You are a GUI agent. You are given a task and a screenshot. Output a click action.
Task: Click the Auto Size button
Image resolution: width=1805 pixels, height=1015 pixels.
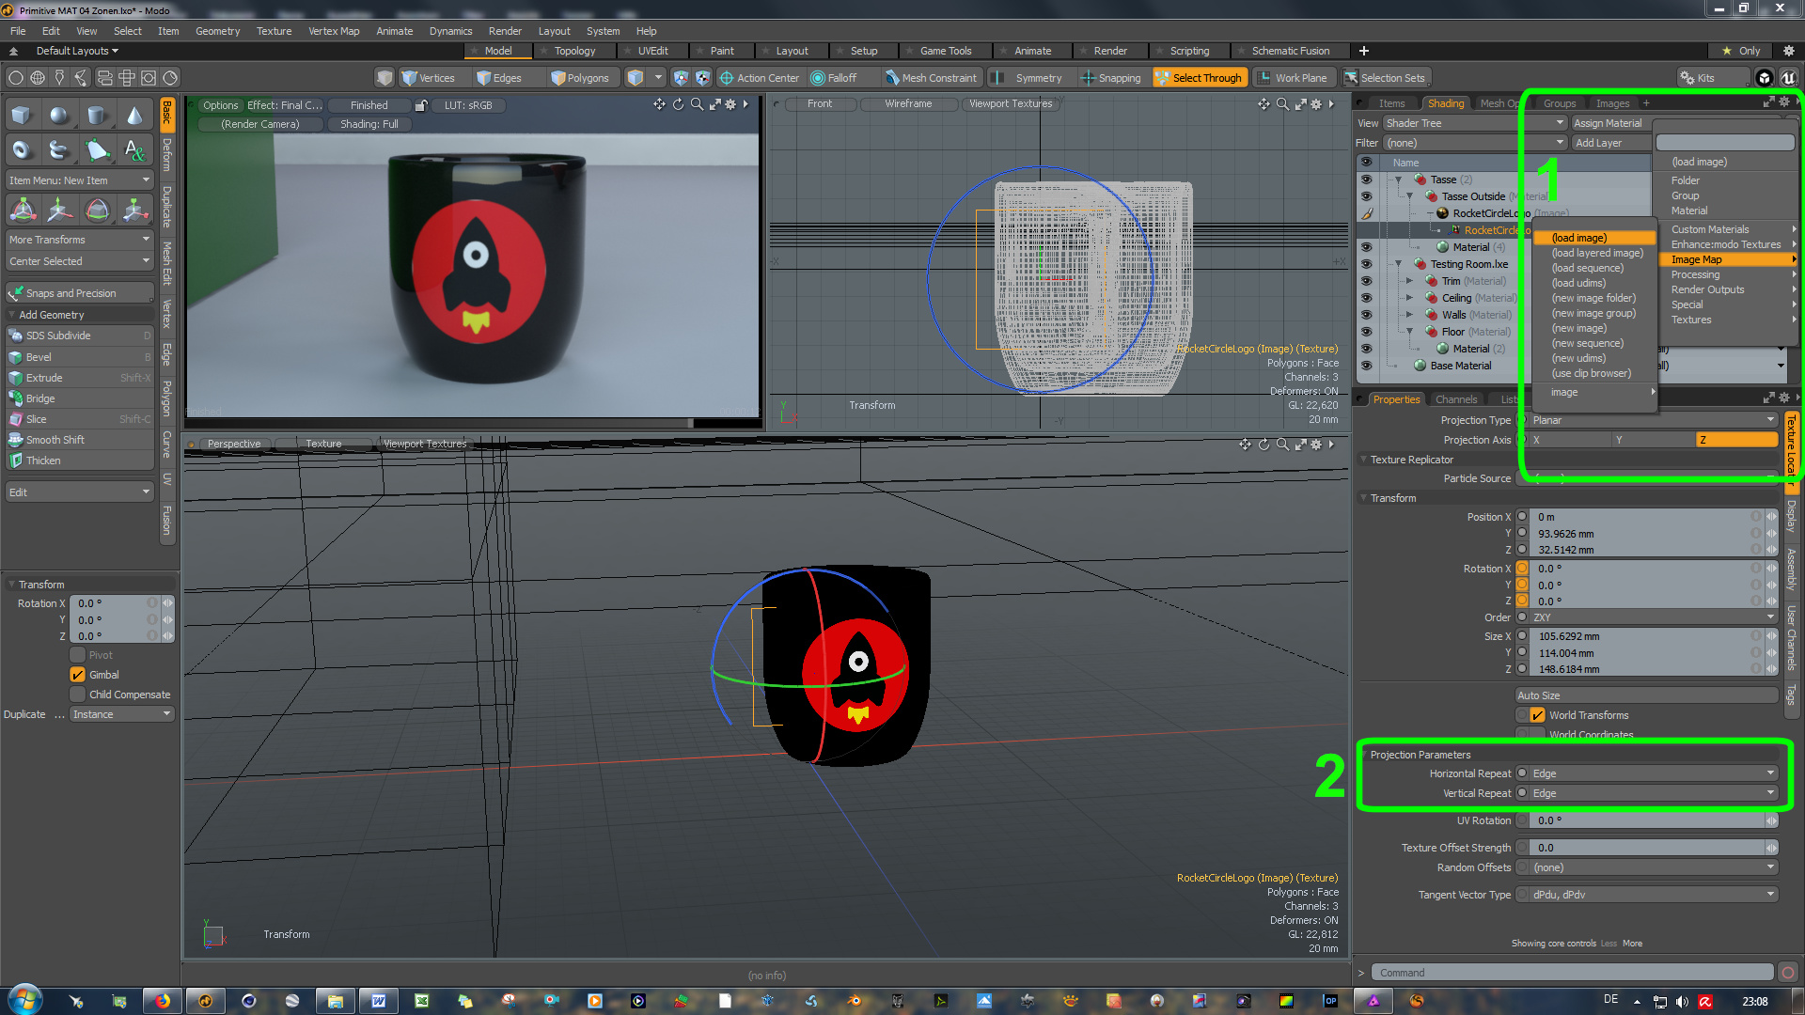click(1645, 695)
